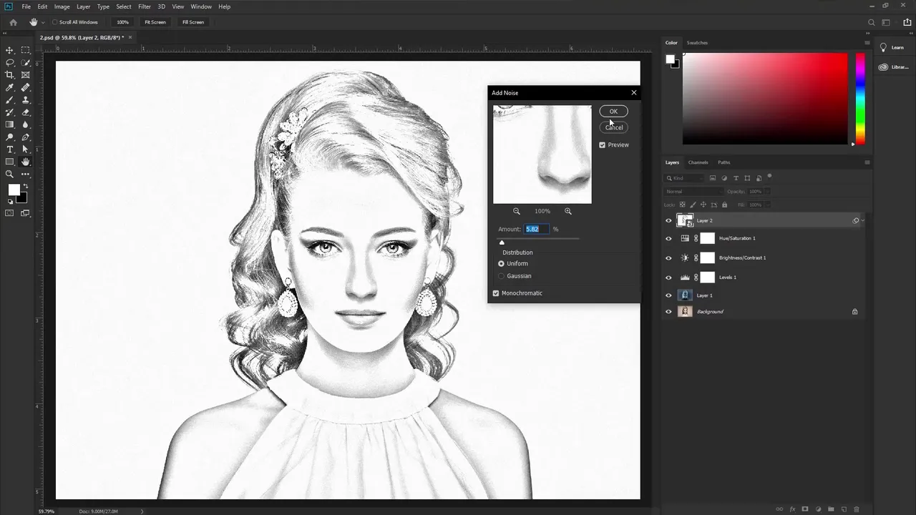Select the Blur tool
916x515 pixels.
pyautogui.click(x=26, y=124)
